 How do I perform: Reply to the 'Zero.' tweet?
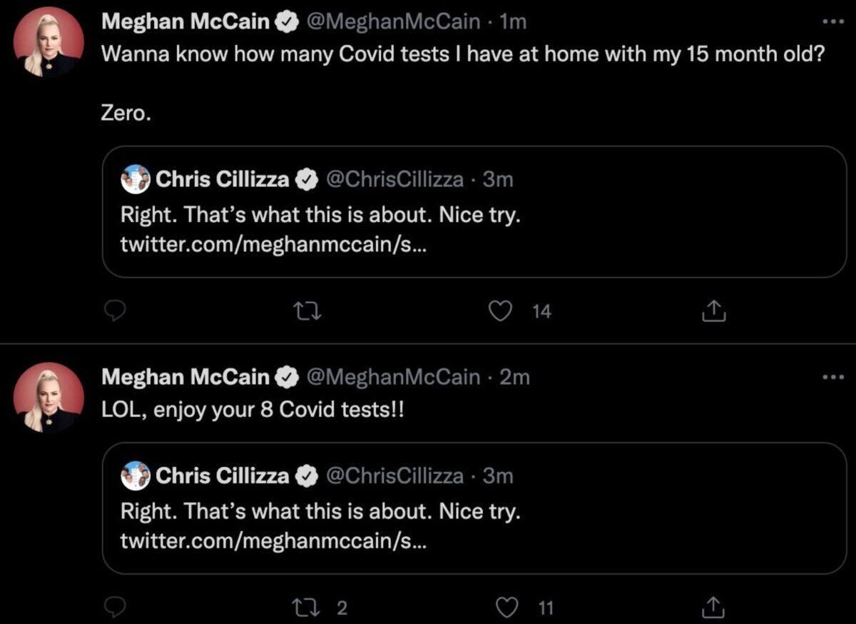point(116,311)
